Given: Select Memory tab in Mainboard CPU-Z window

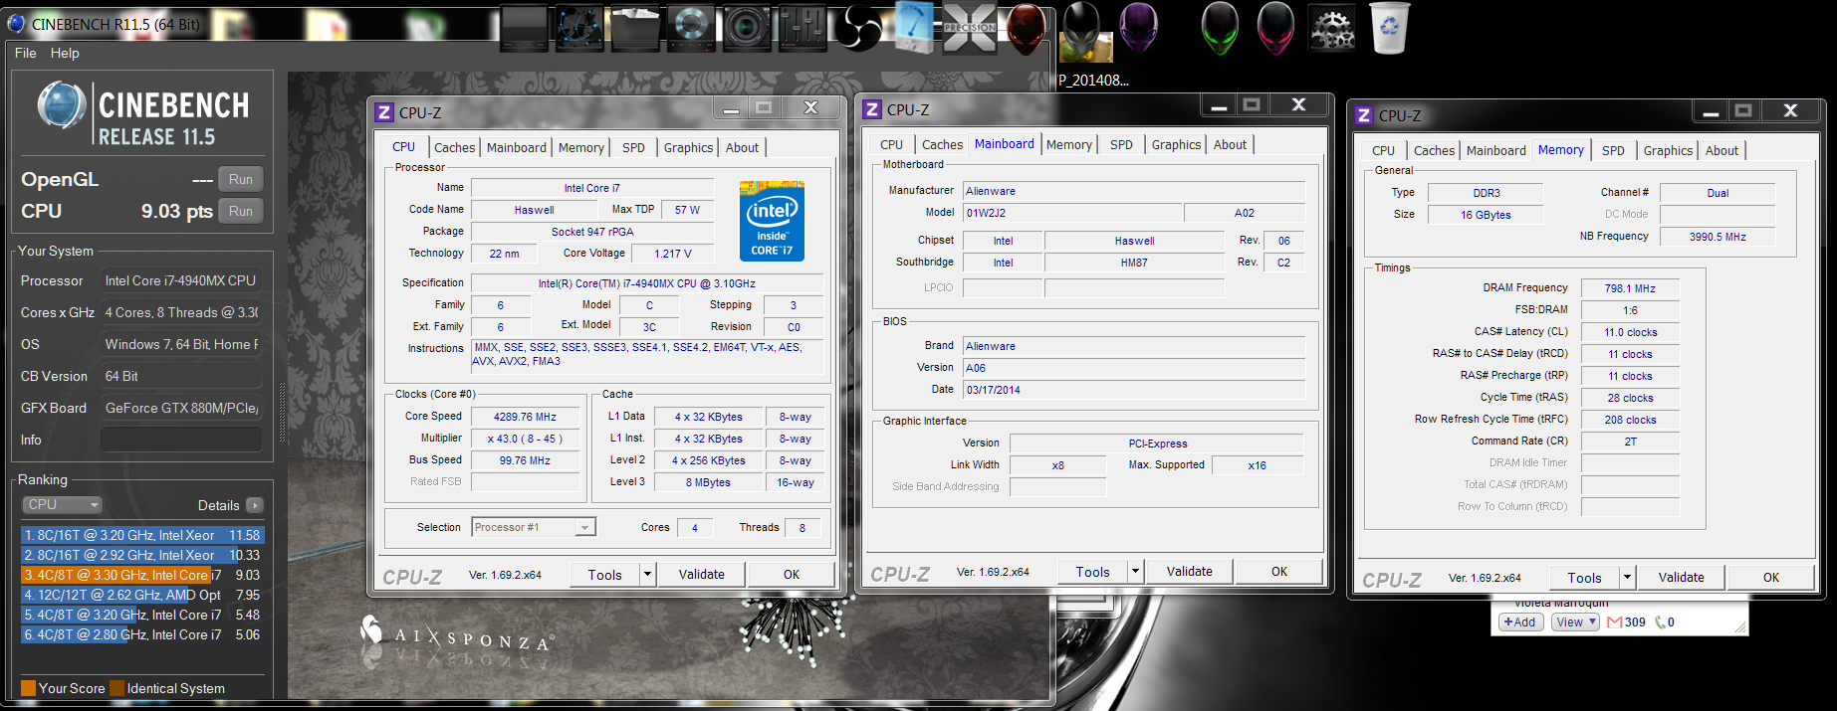Looking at the screenshot, I should point(1069,144).
